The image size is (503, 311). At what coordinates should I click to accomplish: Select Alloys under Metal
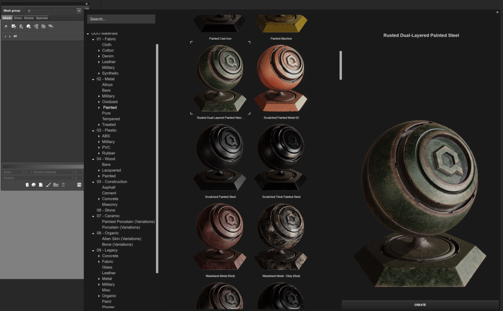(107, 85)
